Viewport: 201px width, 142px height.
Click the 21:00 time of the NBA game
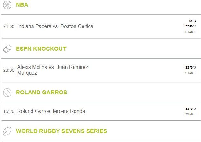click(x=9, y=26)
